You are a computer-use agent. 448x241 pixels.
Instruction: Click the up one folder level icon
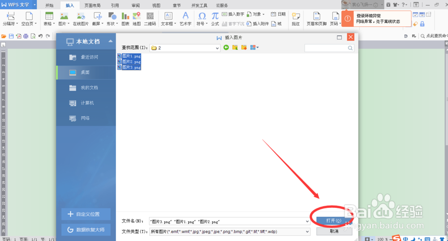pyautogui.click(x=235, y=48)
